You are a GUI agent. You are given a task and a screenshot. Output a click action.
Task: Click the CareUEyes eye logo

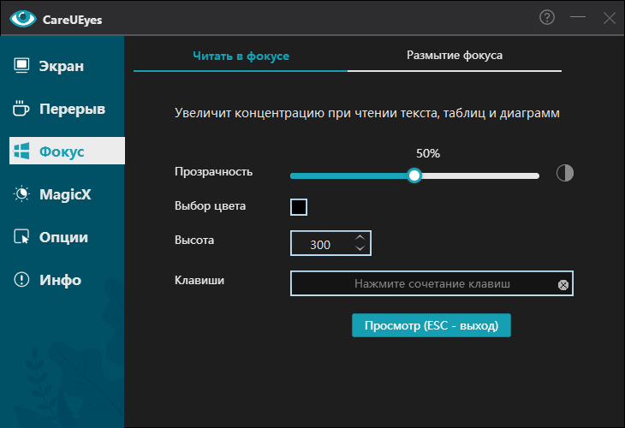coord(23,19)
